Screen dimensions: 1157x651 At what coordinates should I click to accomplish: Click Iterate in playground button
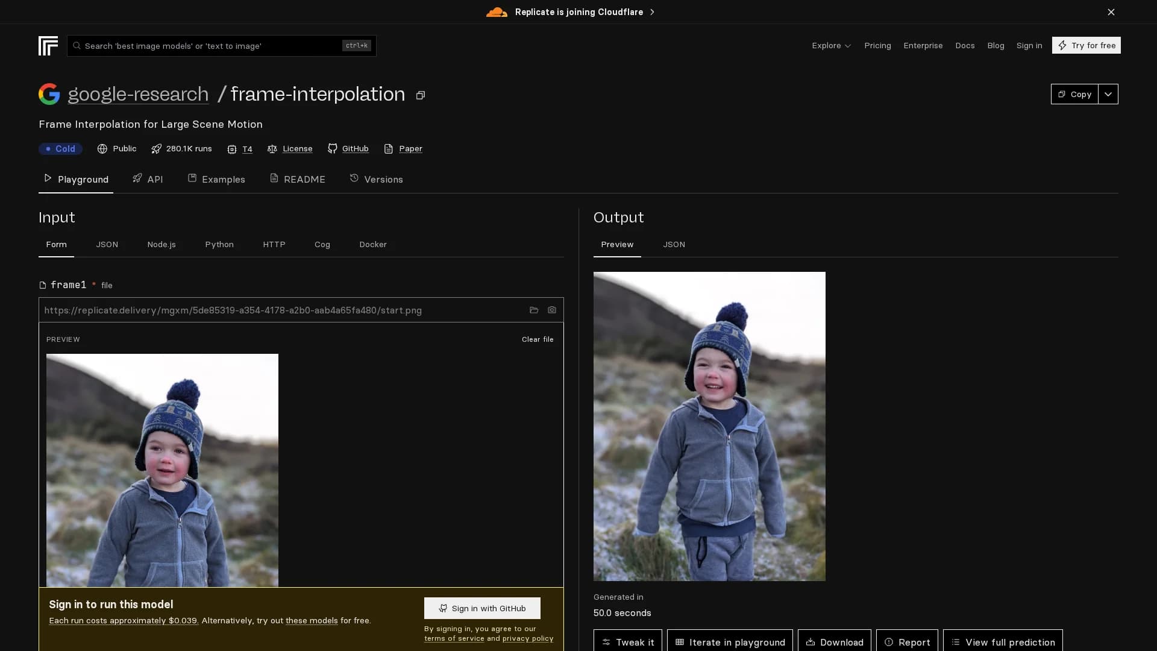click(x=730, y=641)
